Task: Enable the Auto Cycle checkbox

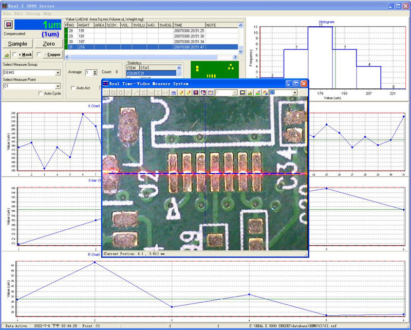Action: click(x=41, y=94)
